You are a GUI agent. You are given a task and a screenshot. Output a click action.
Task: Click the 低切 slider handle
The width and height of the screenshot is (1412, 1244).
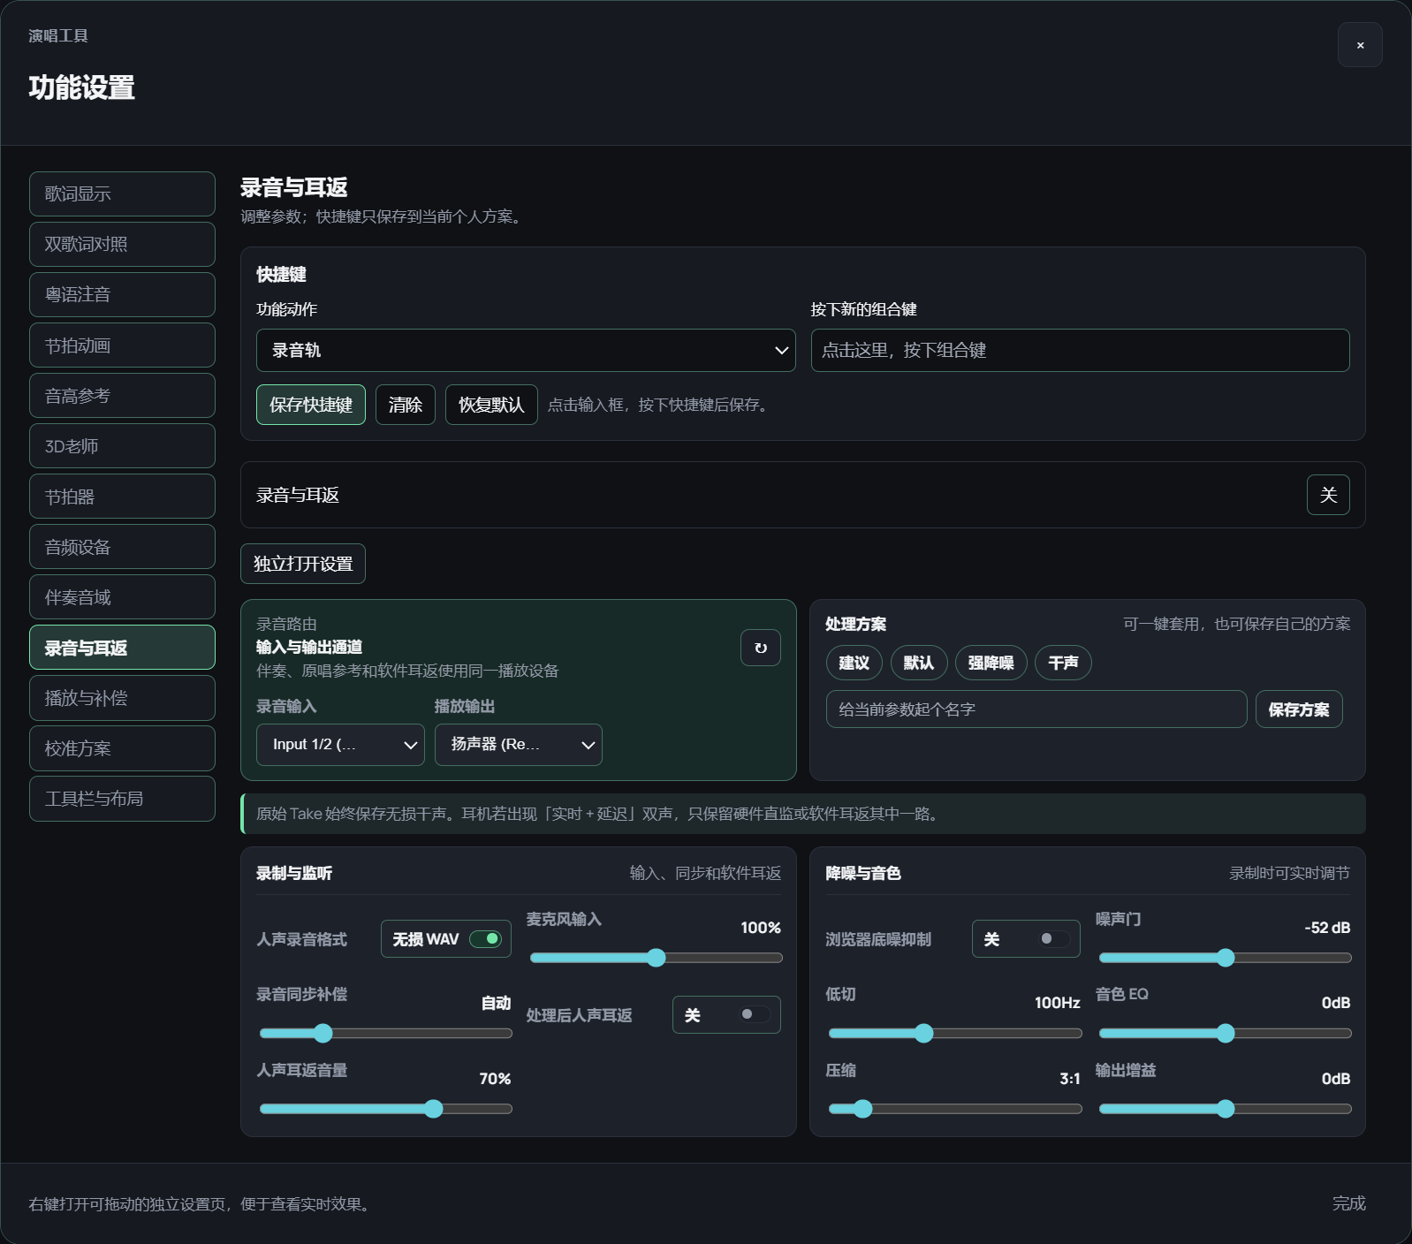point(924,1033)
